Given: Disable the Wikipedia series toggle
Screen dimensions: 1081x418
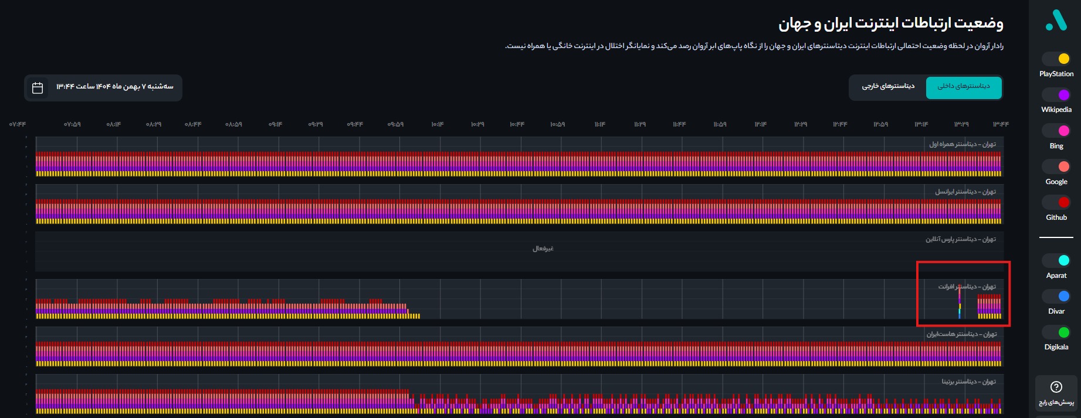Looking at the screenshot, I should tap(1056, 95).
